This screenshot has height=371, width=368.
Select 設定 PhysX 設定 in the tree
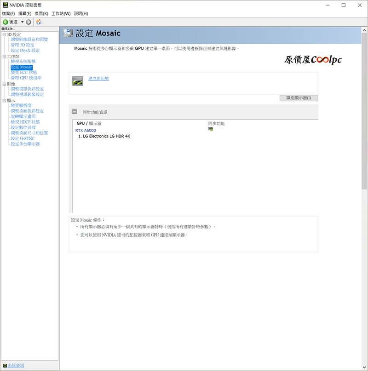(25, 51)
